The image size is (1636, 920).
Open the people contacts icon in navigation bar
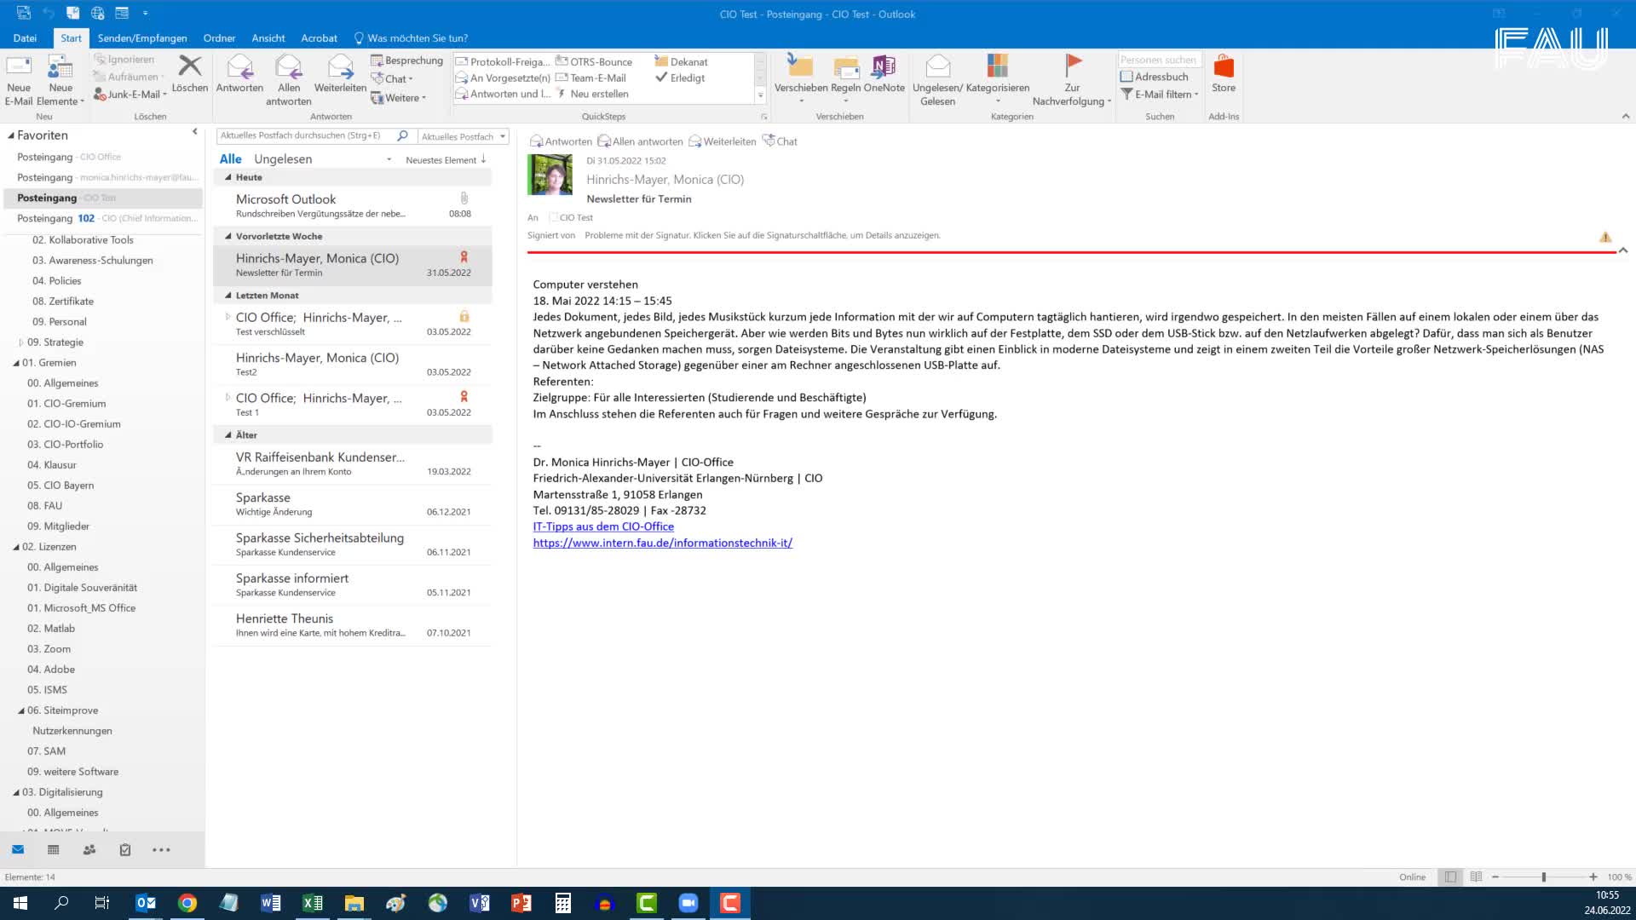(89, 849)
